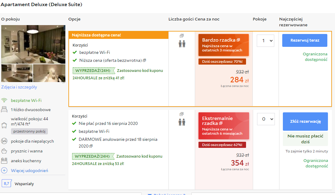Open room count dropdown showing 1

(x=265, y=41)
